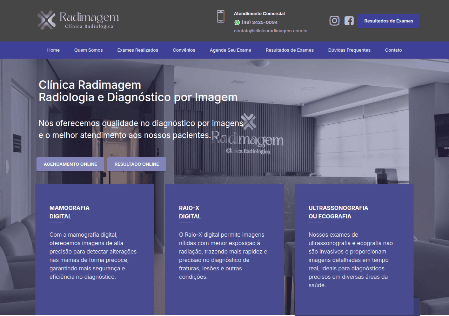Click the RESULTADO ONLINE button
Viewport: 449px width, 316px height.
137,164
